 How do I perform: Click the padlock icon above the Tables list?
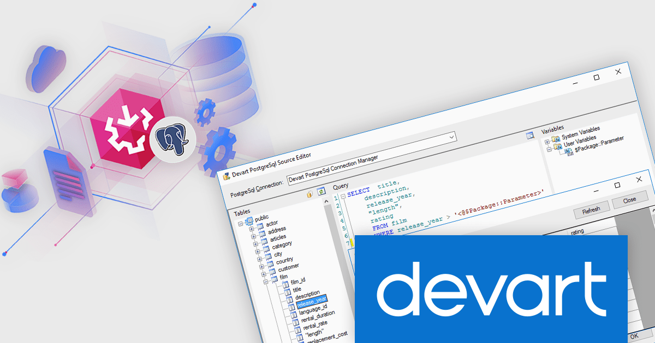coord(309,193)
